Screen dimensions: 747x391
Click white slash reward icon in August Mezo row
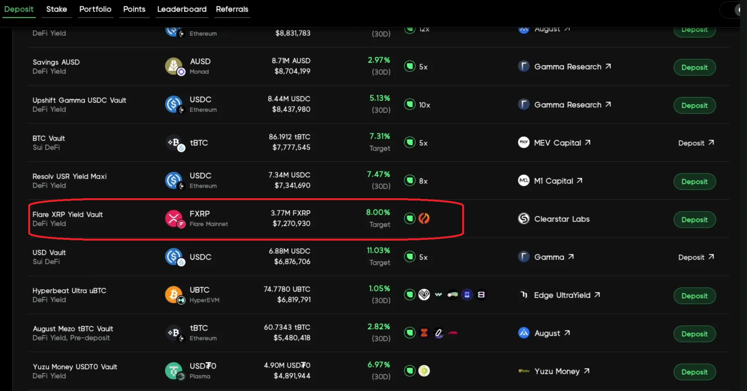point(438,333)
